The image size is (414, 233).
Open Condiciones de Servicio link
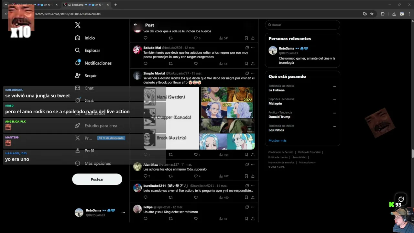coord(281,152)
